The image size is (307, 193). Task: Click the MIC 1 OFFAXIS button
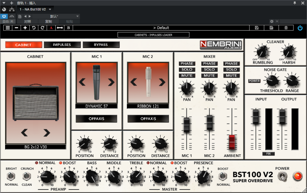[x=96, y=119]
